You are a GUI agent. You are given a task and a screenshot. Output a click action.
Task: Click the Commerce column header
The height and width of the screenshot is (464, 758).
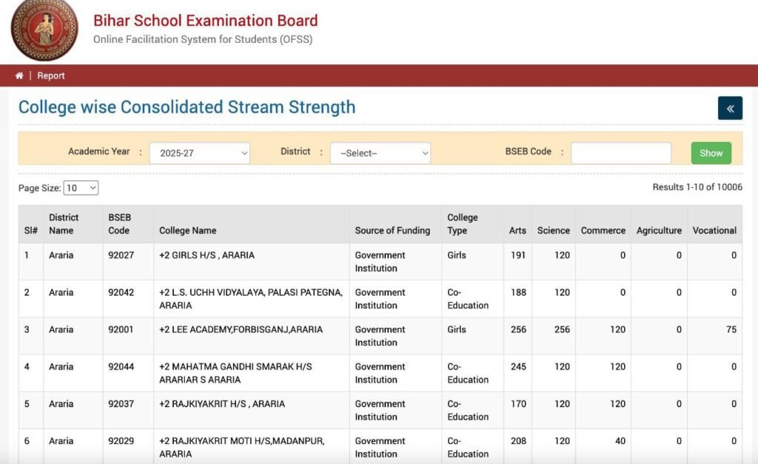pyautogui.click(x=603, y=230)
